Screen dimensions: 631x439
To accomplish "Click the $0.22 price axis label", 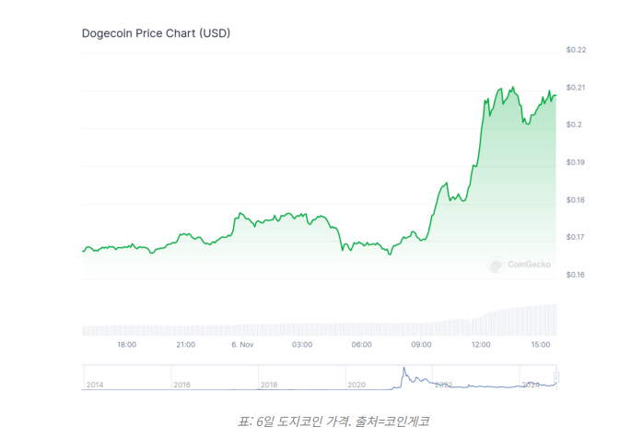I will click(577, 50).
